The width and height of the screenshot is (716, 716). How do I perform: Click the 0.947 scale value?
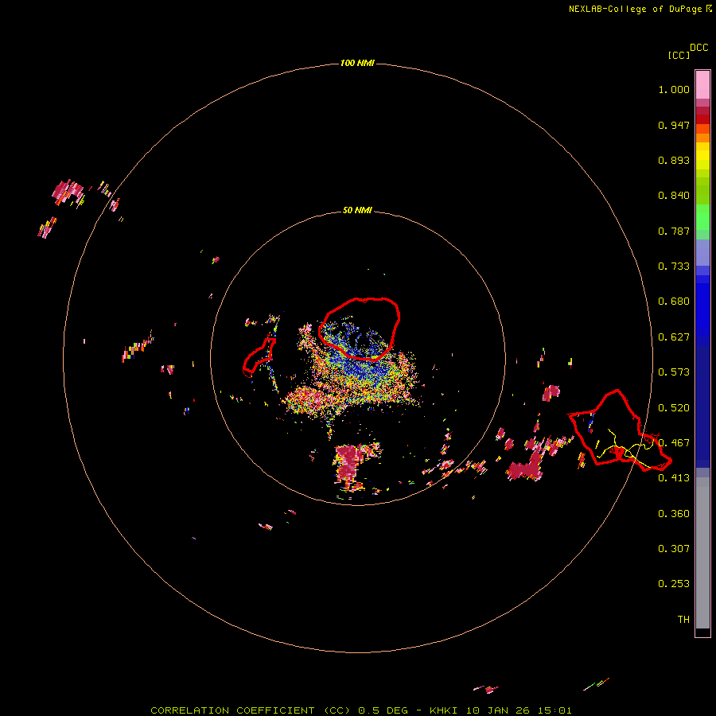click(x=674, y=125)
